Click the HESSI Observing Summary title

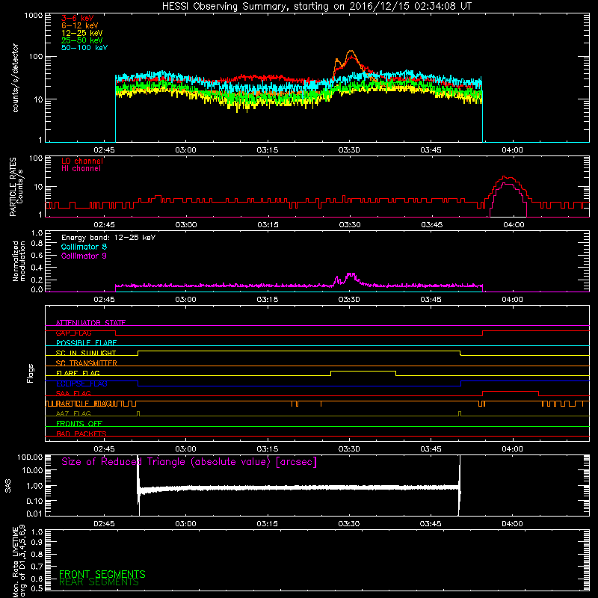[316, 6]
